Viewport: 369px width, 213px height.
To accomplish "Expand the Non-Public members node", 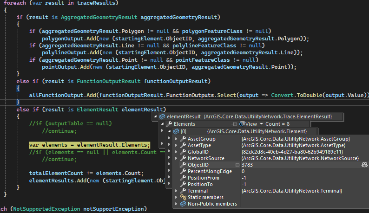I will [176, 204].
